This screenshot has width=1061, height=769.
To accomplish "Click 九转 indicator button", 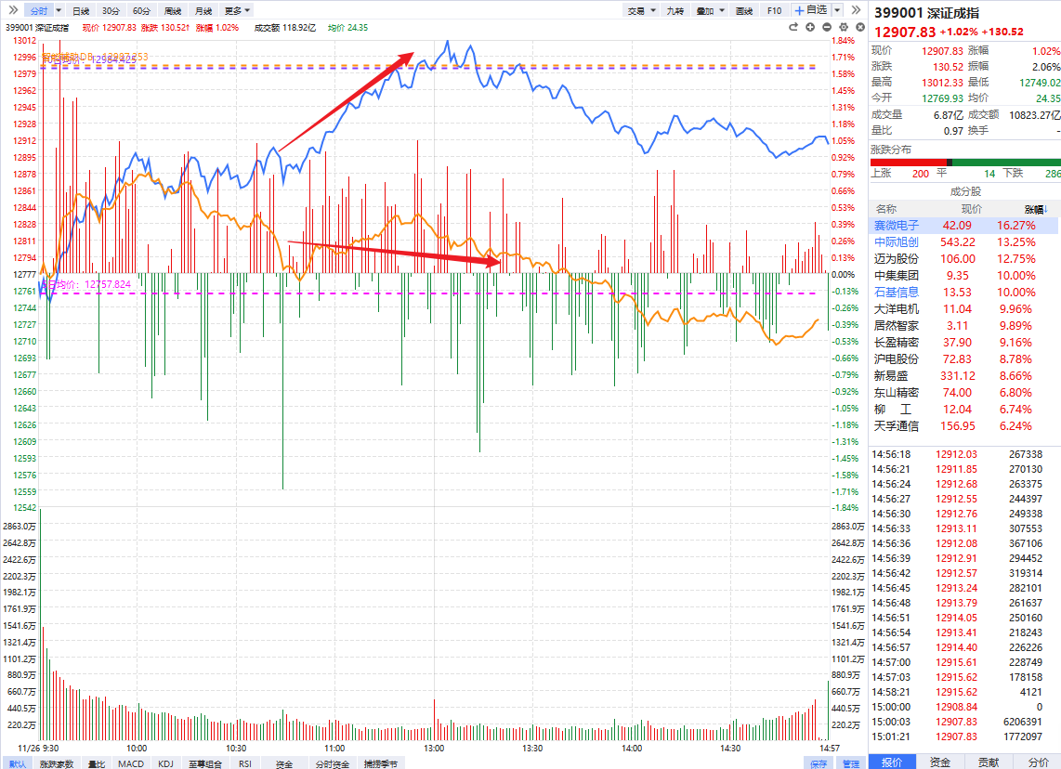I will tap(675, 11).
